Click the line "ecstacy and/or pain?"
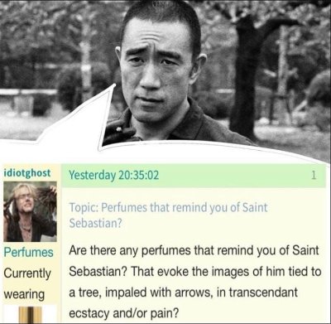This screenshot has width=331, height=324. coord(124,313)
